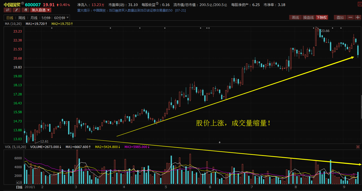This screenshot has height=191, width=362.
Task: Zoom in the chart with plus button
Action: (358, 17)
